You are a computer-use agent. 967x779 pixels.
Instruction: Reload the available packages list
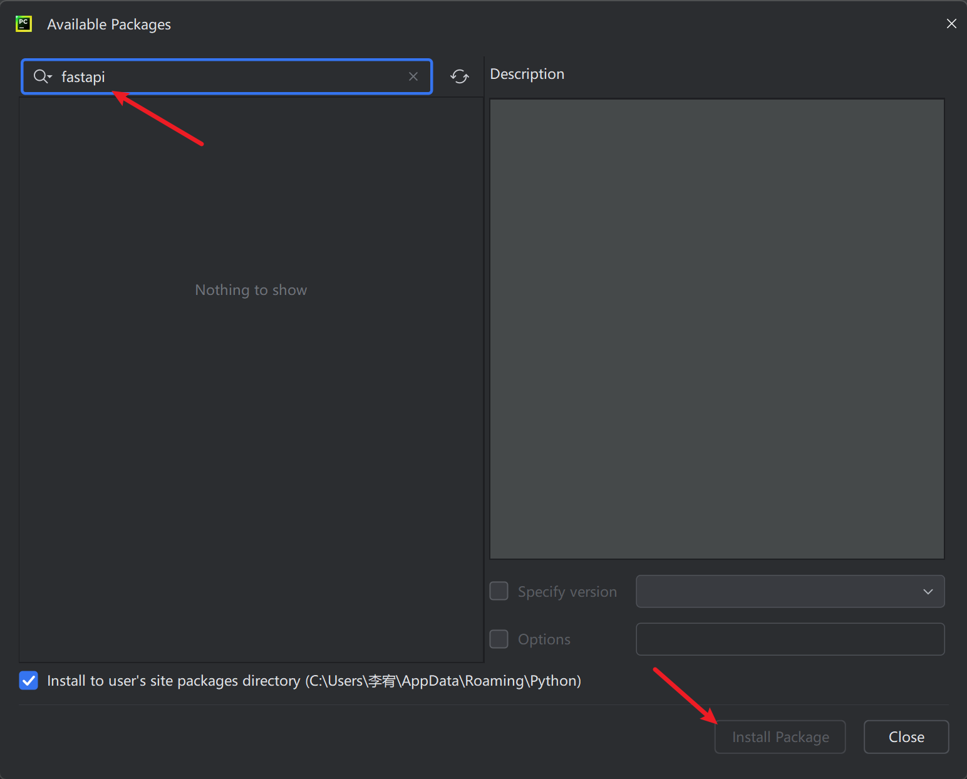tap(460, 76)
